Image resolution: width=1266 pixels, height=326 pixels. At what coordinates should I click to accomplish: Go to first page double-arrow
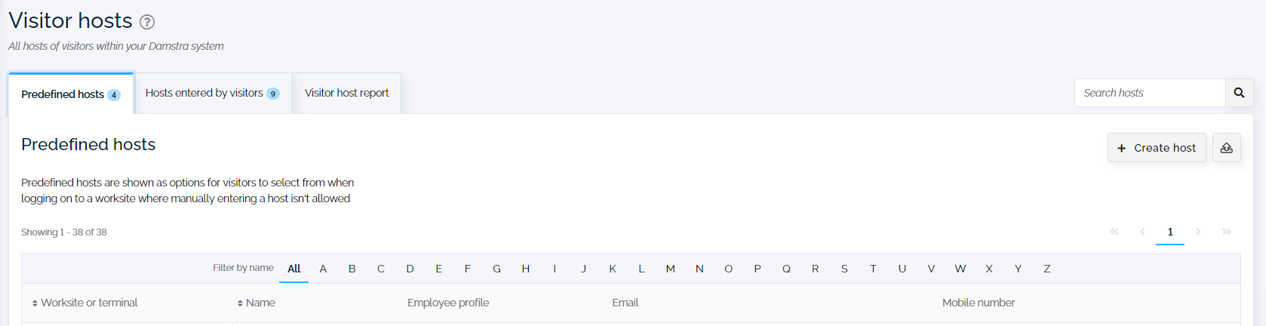[x=1114, y=232]
